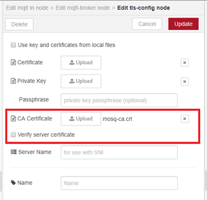Enable Use key and certificates from local files
Screen dimensions: 207x200
[x=13, y=45]
